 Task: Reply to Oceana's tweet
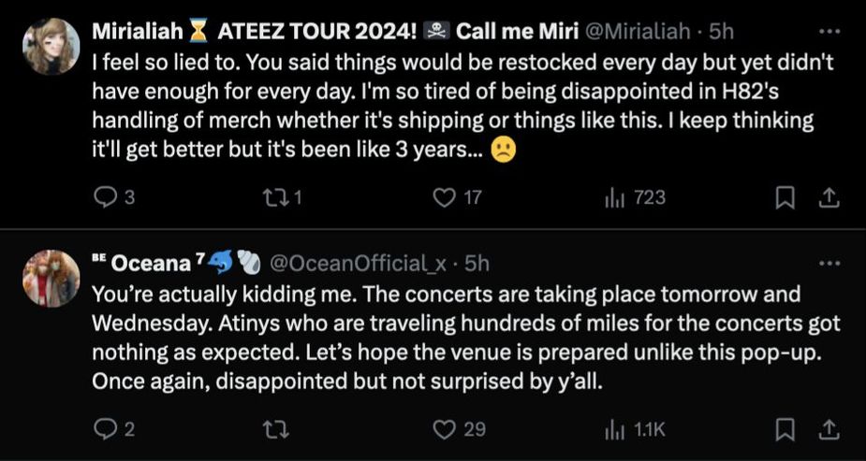[x=105, y=429]
